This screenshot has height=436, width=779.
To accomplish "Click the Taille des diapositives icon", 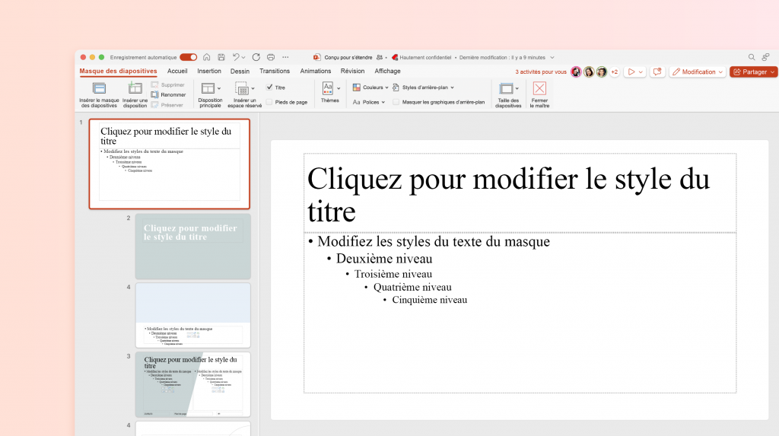I will (506, 88).
